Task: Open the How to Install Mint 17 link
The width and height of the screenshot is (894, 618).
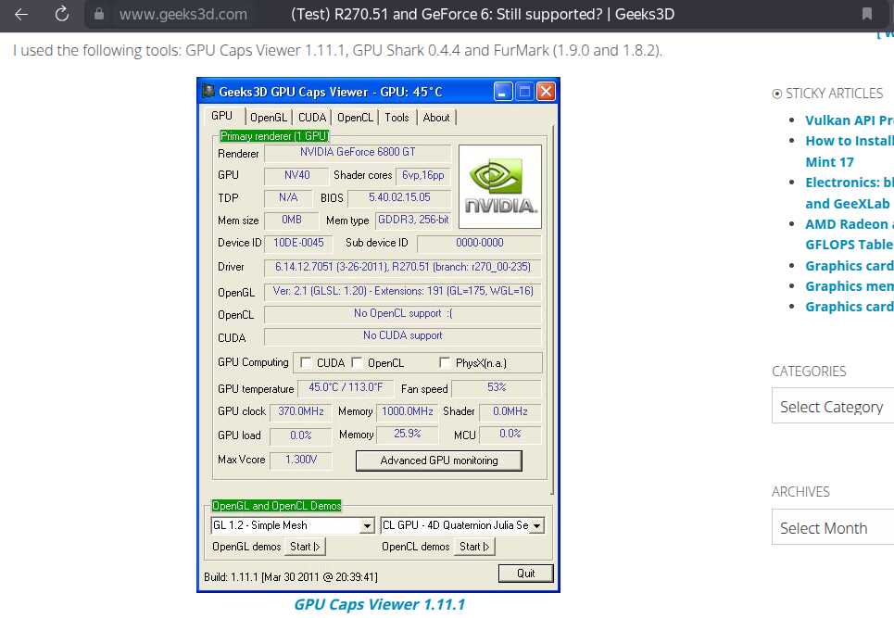Action: click(849, 151)
